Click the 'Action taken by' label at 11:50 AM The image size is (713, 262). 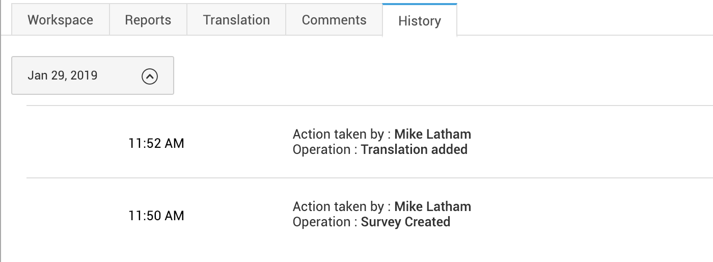coord(338,206)
